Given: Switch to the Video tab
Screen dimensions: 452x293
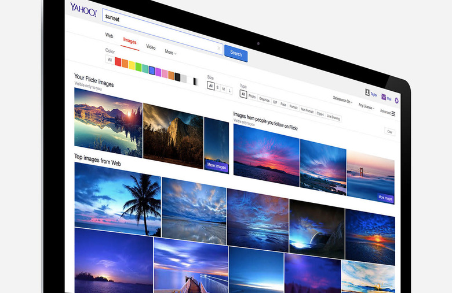Looking at the screenshot, I should coord(151,47).
